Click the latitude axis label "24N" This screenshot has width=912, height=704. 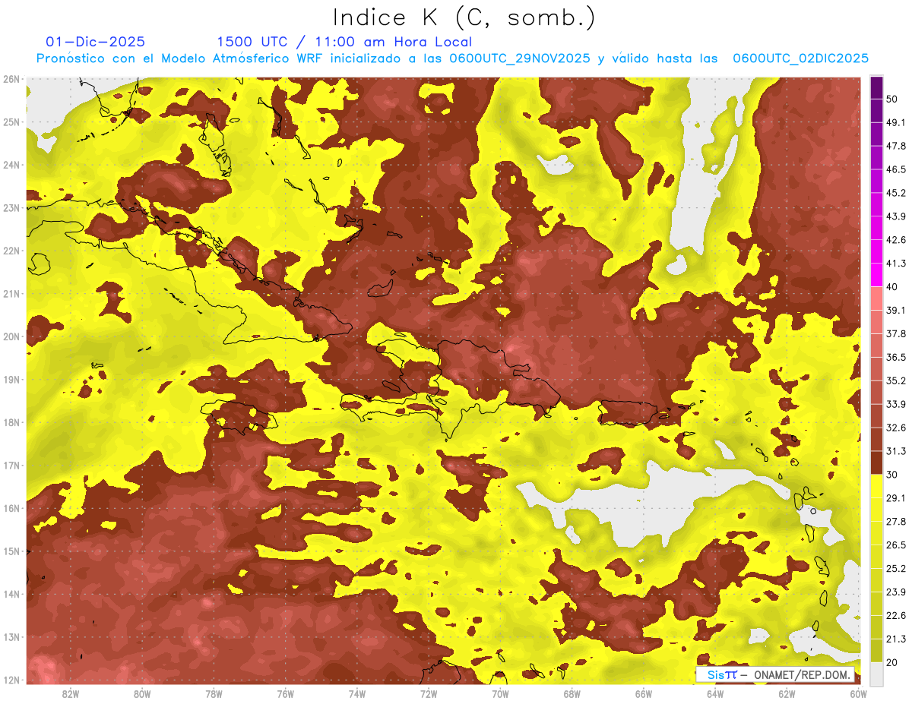[x=11, y=165]
